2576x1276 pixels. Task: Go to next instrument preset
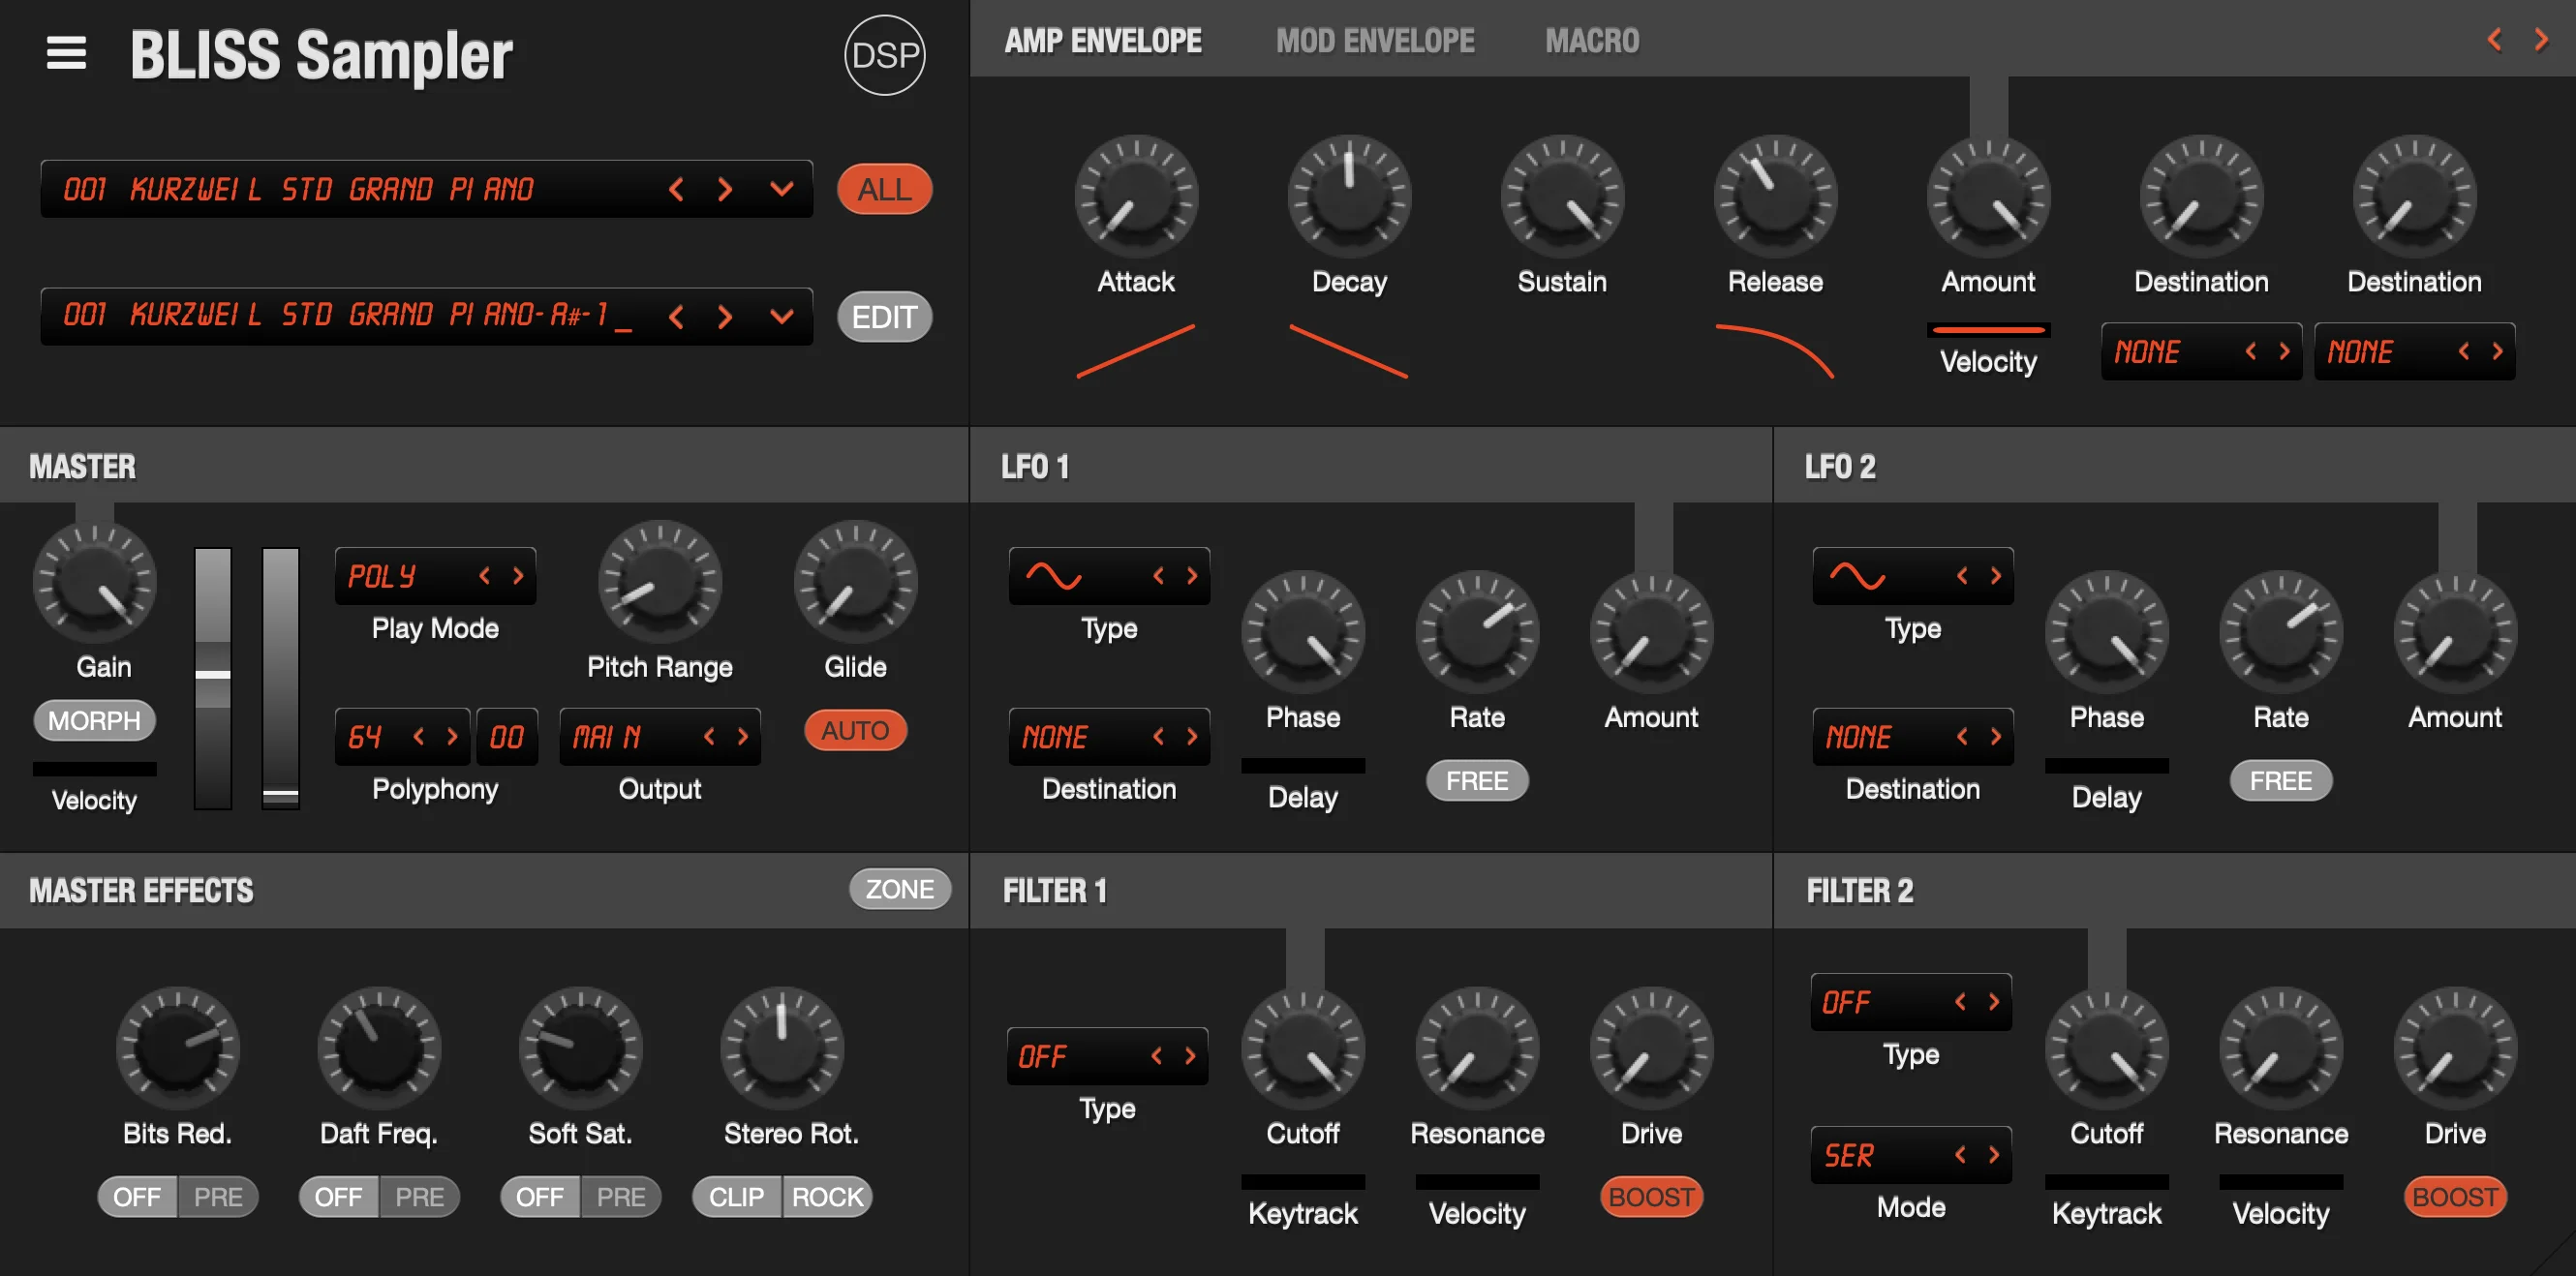click(x=725, y=189)
